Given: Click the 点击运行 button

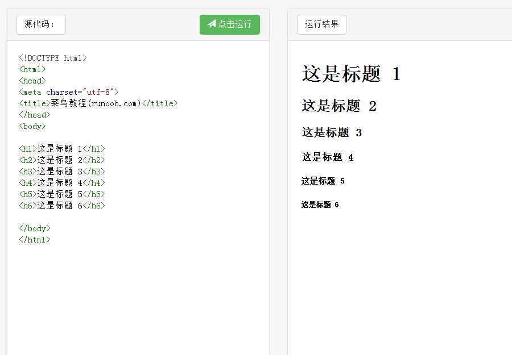Looking at the screenshot, I should point(229,24).
